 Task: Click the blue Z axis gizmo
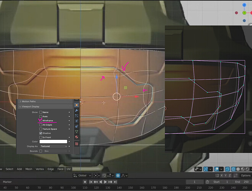244,5
